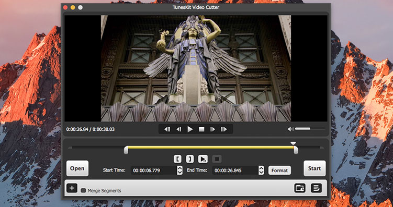
Task: Click the Start button
Action: tap(315, 168)
